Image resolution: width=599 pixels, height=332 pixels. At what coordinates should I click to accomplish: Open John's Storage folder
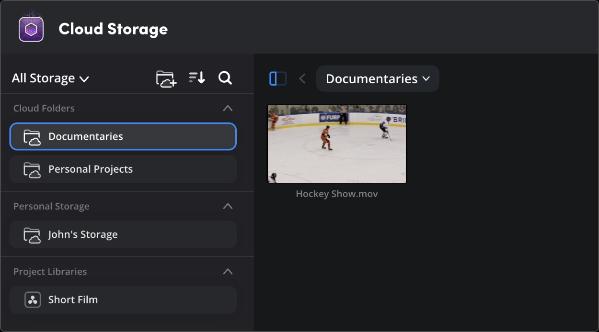123,234
